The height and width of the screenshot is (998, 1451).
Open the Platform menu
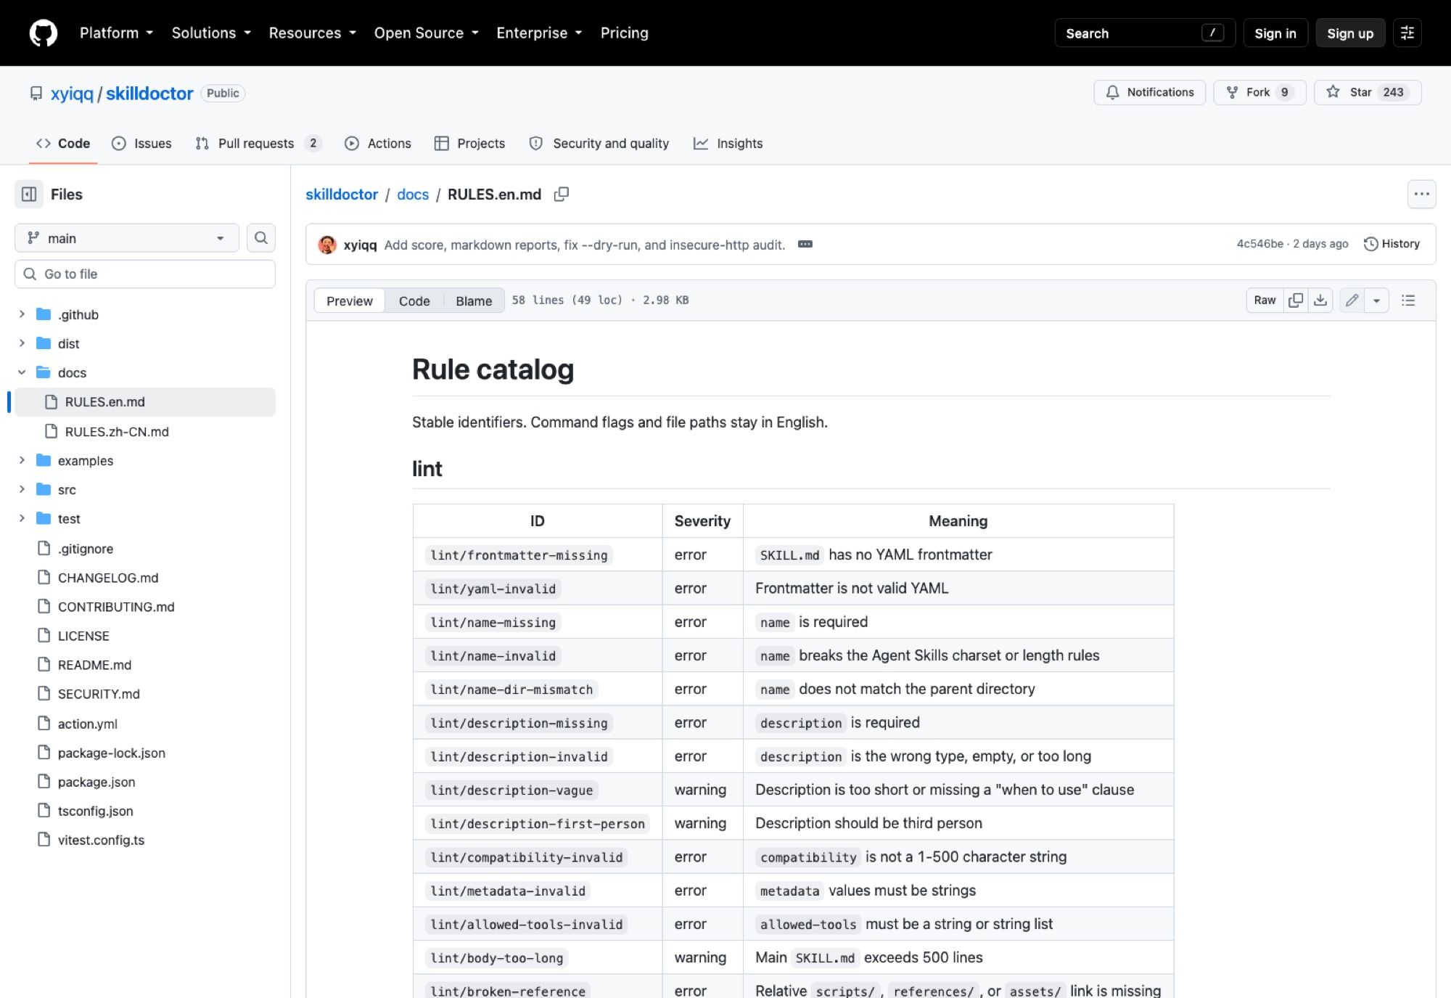click(116, 33)
